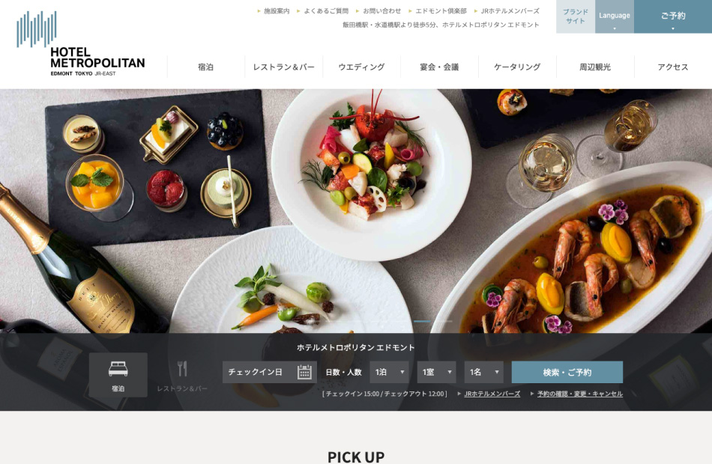Click the Hotel Metropolitan Edmont logo
The image size is (712, 464).
[x=81, y=43]
